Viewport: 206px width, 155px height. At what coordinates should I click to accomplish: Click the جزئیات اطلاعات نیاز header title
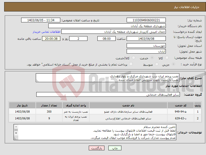(187, 7)
